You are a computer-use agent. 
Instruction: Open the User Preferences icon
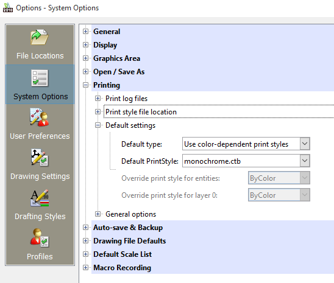point(40,117)
